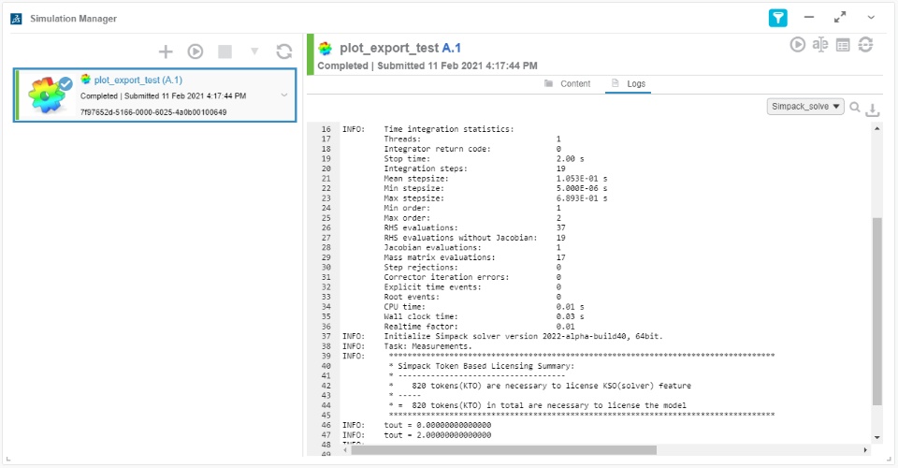Stop simulation using the square stop icon
The width and height of the screenshot is (898, 468).
[x=225, y=51]
